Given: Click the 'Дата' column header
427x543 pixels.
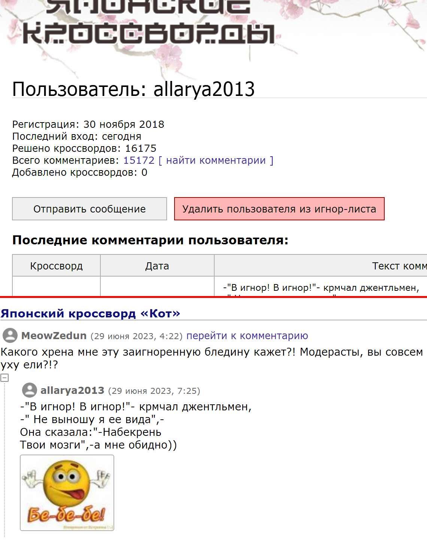Looking at the screenshot, I should point(157,266).
